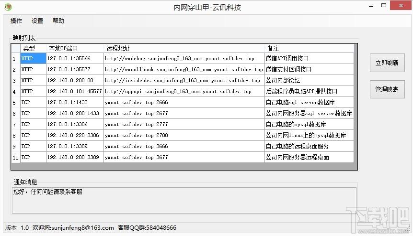Click the app logo icon in title bar

(x=8, y=7)
